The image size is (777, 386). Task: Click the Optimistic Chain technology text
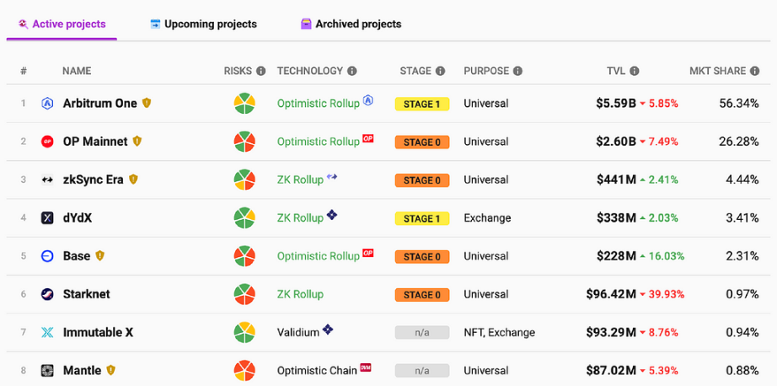coord(317,371)
